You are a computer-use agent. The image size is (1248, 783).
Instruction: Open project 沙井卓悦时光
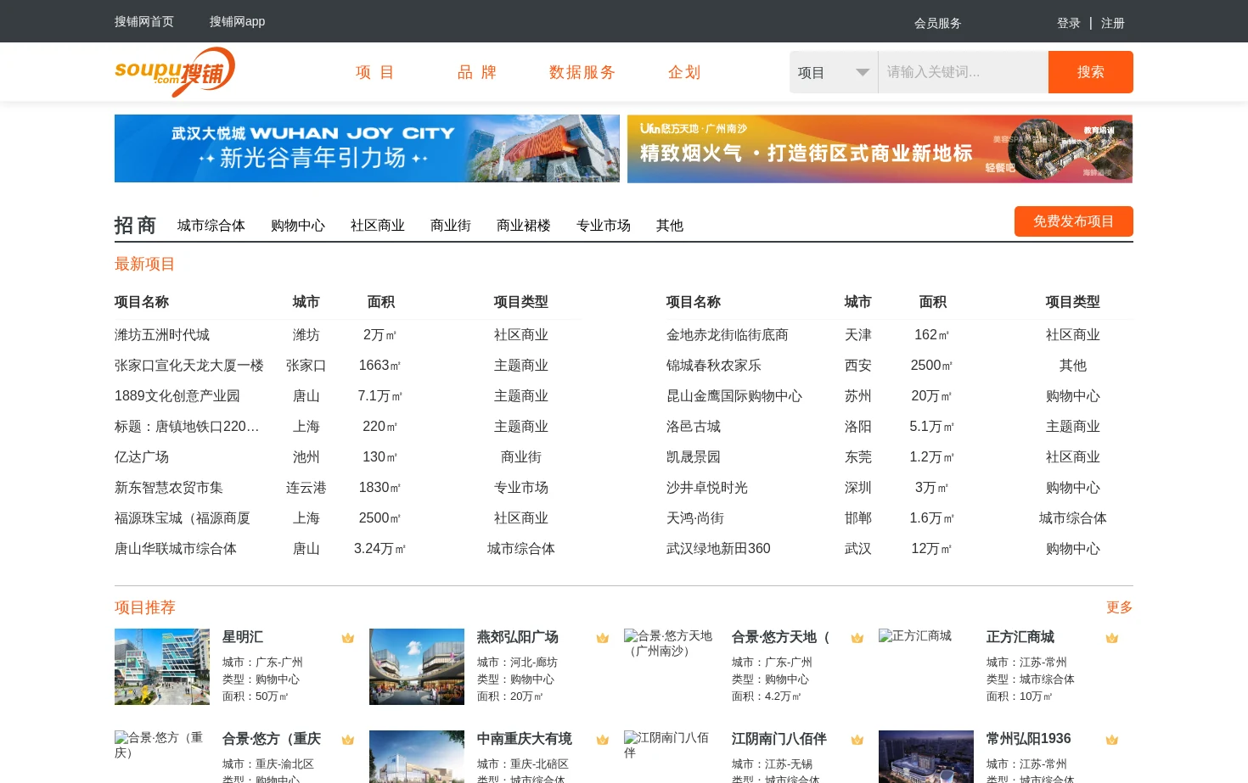(707, 488)
